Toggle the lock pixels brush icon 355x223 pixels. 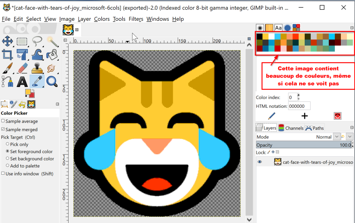[x=269, y=152]
